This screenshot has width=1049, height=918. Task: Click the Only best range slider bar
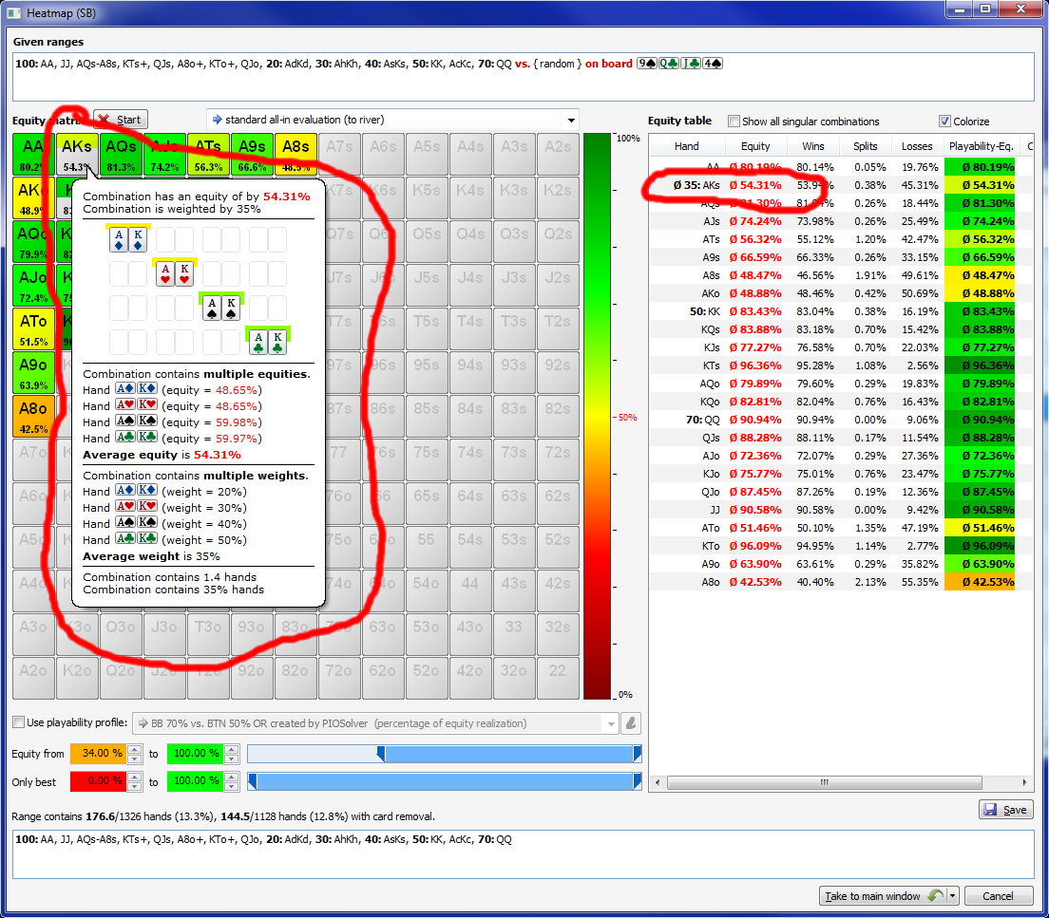(445, 781)
